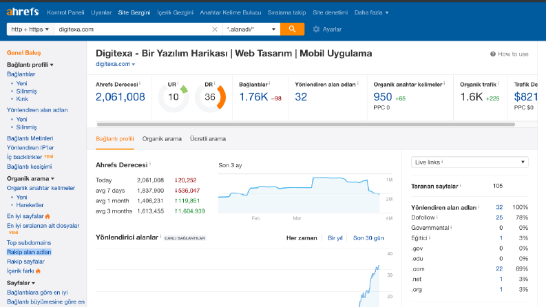The width and height of the screenshot is (546, 307).
Task: Open Bağlantı Metinleri in sidebar
Action: pyautogui.click(x=30, y=138)
